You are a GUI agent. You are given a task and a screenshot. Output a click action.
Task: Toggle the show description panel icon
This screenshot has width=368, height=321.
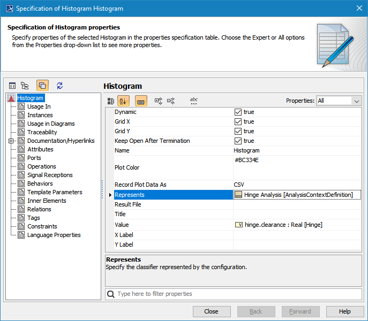(141, 101)
